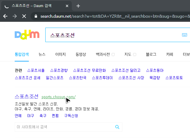This screenshot has width=190, height=140.
Task: Click the square icon next to 백과사전
Action: coord(113,54)
